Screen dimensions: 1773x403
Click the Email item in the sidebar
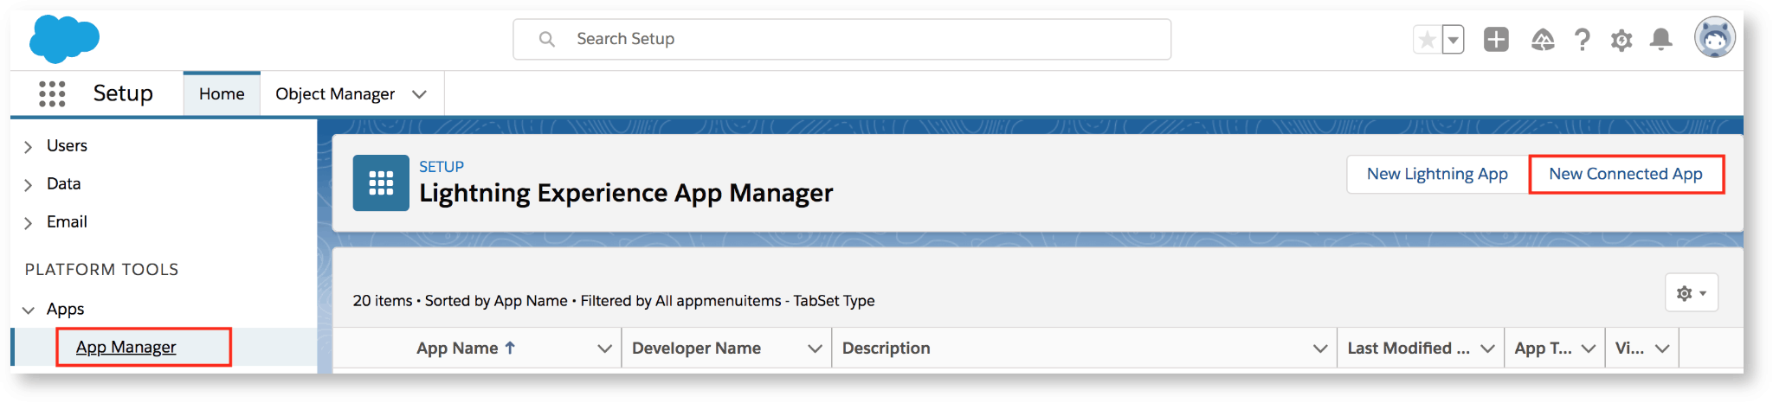click(67, 221)
